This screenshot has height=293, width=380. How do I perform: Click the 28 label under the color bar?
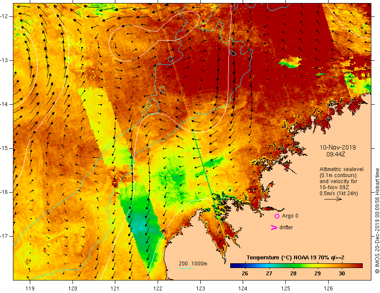point(294,274)
